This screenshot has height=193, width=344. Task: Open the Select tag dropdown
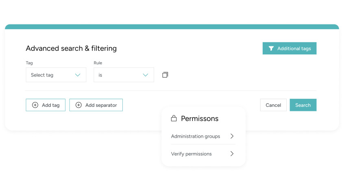click(56, 75)
